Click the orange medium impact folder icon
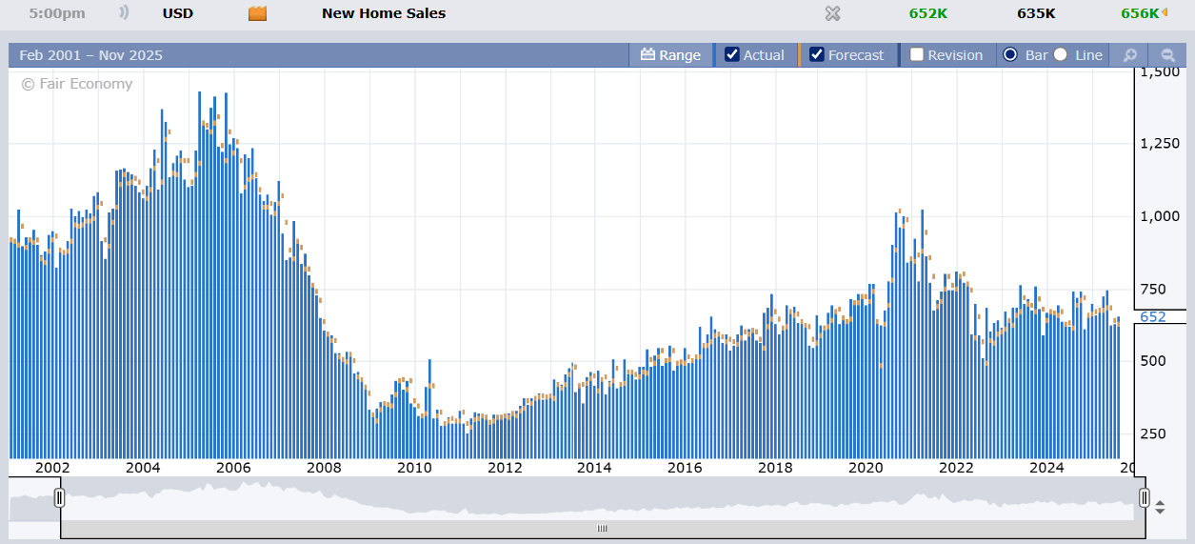Image resolution: width=1195 pixels, height=544 pixels. click(257, 13)
